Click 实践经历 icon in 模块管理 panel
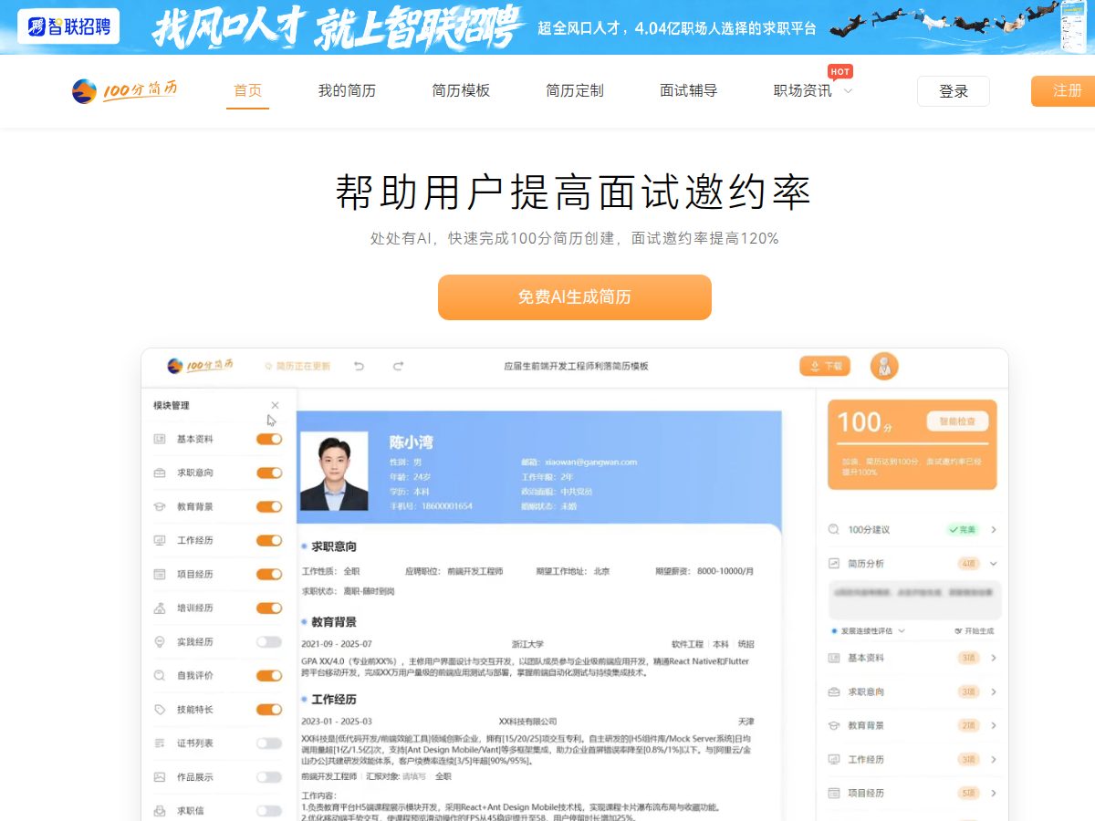 (x=160, y=641)
